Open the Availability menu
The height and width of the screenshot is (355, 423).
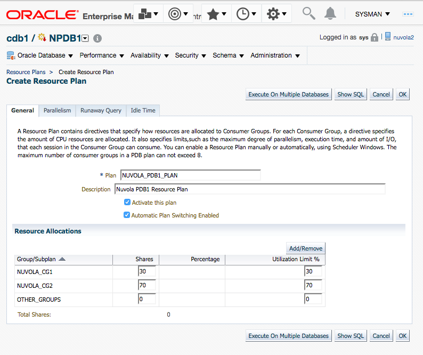pos(150,55)
